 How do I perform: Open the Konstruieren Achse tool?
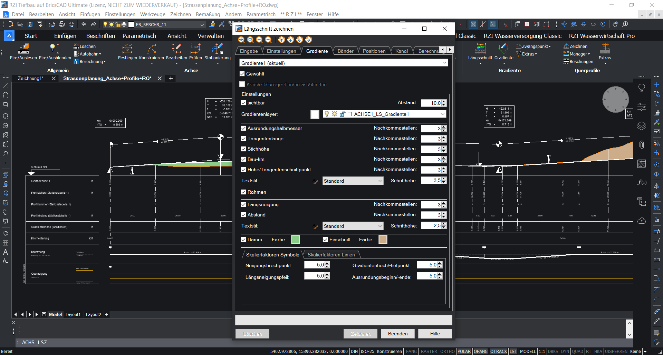coord(152,49)
